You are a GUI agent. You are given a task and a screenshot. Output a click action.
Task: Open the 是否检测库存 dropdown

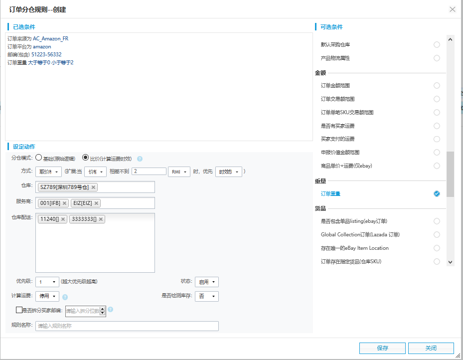(207, 297)
